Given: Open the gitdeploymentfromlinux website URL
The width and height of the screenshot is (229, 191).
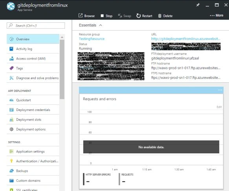Looking at the screenshot, I should pos(186,39).
